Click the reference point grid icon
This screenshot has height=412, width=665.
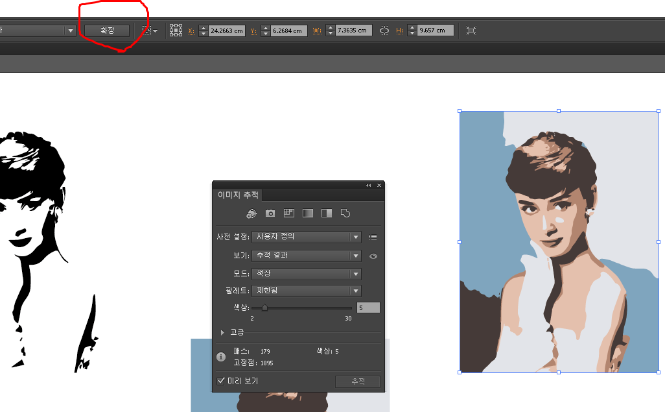click(x=176, y=30)
